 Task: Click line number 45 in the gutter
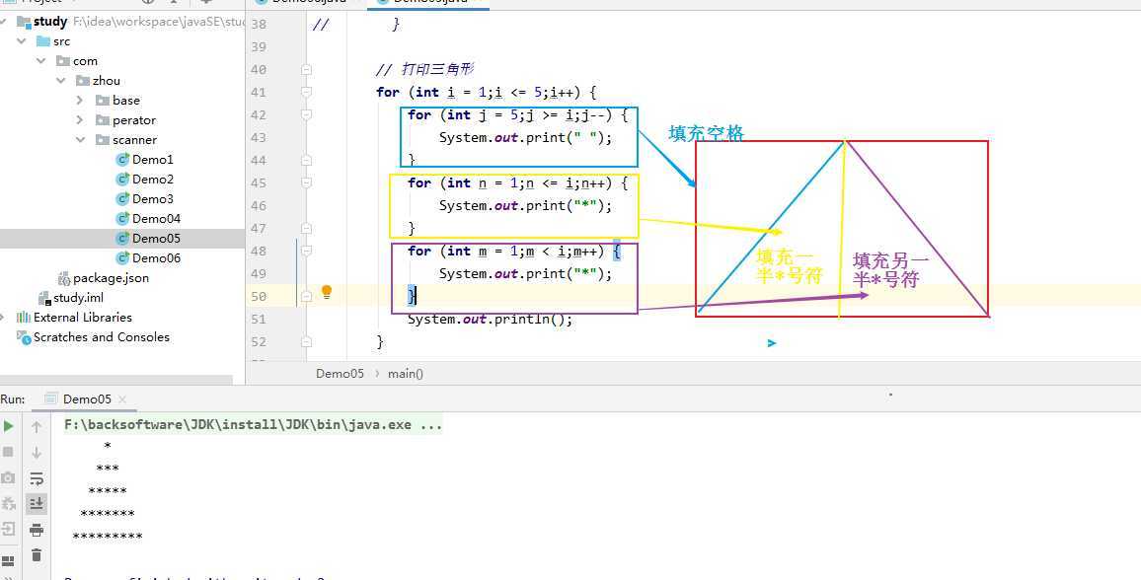(x=258, y=183)
